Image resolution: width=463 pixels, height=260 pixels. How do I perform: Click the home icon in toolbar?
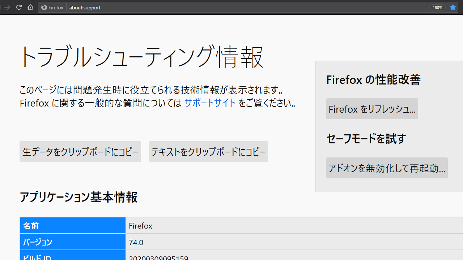[30, 7]
